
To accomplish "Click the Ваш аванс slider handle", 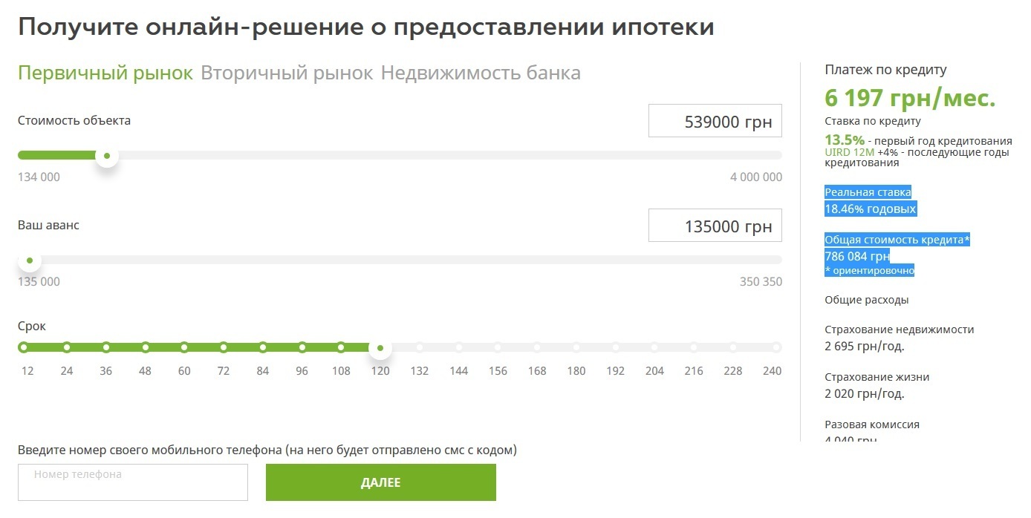I will (30, 260).
